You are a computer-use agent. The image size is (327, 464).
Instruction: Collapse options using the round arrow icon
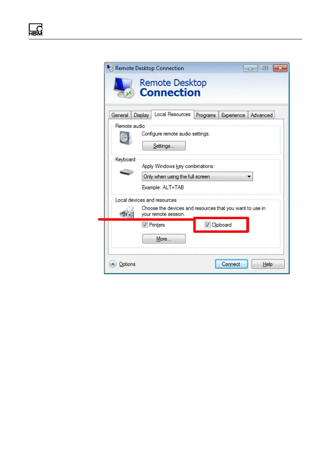click(113, 264)
